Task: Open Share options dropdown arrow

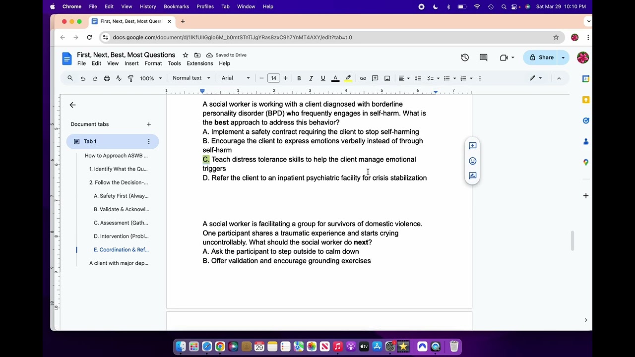Action: (563, 58)
